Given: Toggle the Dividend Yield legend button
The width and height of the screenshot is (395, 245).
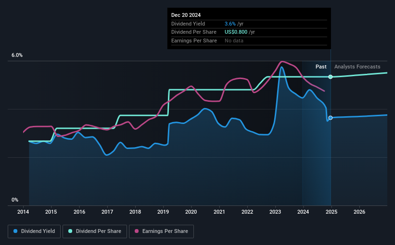Looking at the screenshot, I should [x=34, y=231].
